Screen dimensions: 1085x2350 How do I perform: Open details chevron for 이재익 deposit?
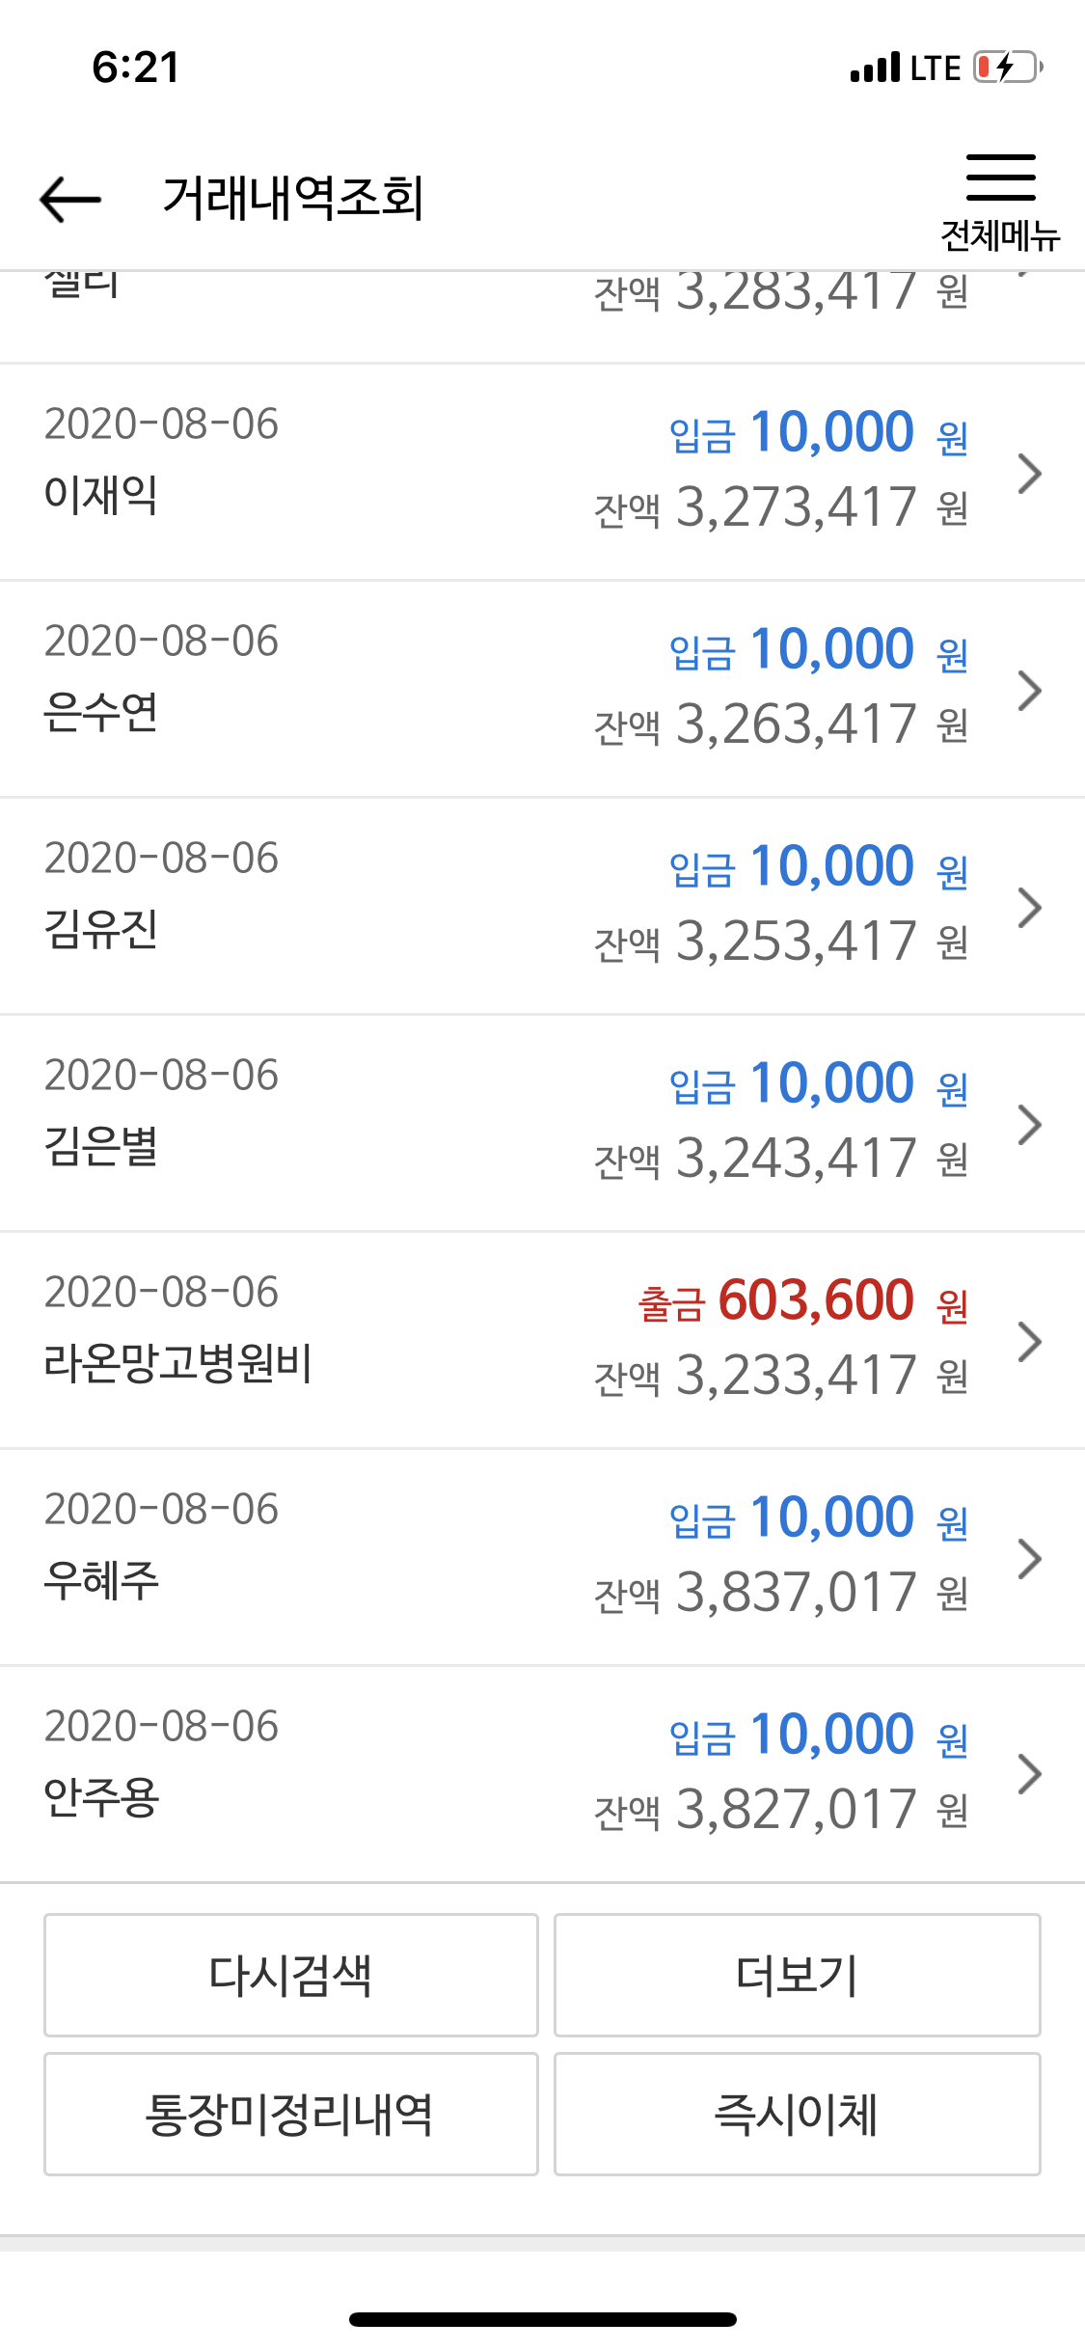click(1030, 474)
